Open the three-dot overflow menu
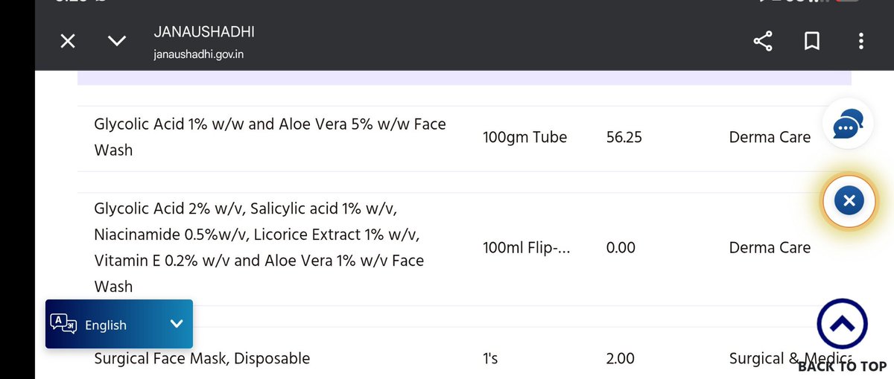 (x=861, y=42)
